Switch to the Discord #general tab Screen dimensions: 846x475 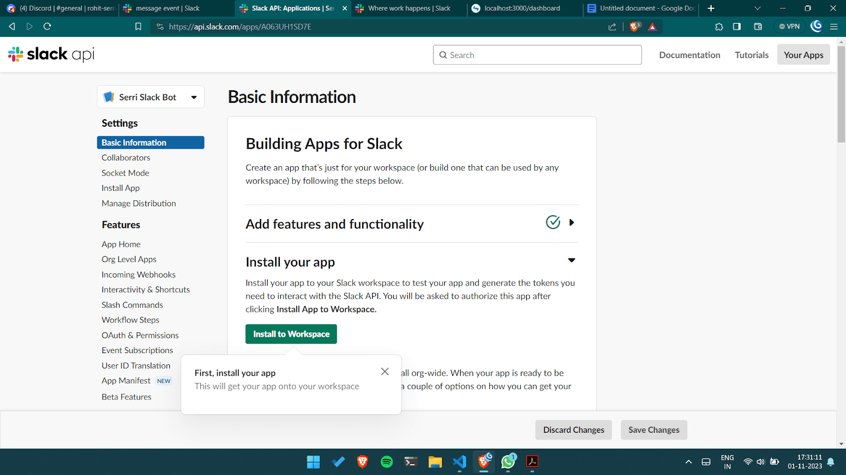tap(61, 8)
